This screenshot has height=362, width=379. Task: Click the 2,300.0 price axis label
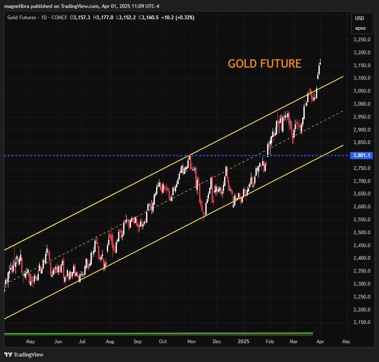[362, 284]
